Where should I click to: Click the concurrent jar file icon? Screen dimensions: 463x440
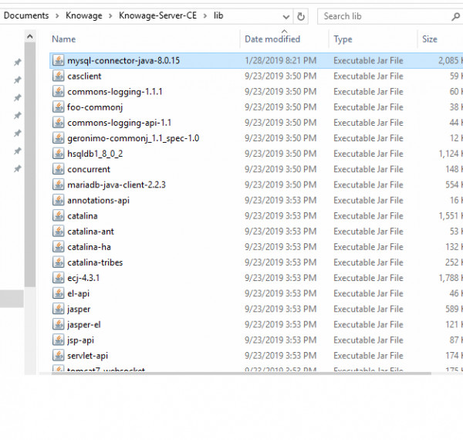tap(59, 169)
